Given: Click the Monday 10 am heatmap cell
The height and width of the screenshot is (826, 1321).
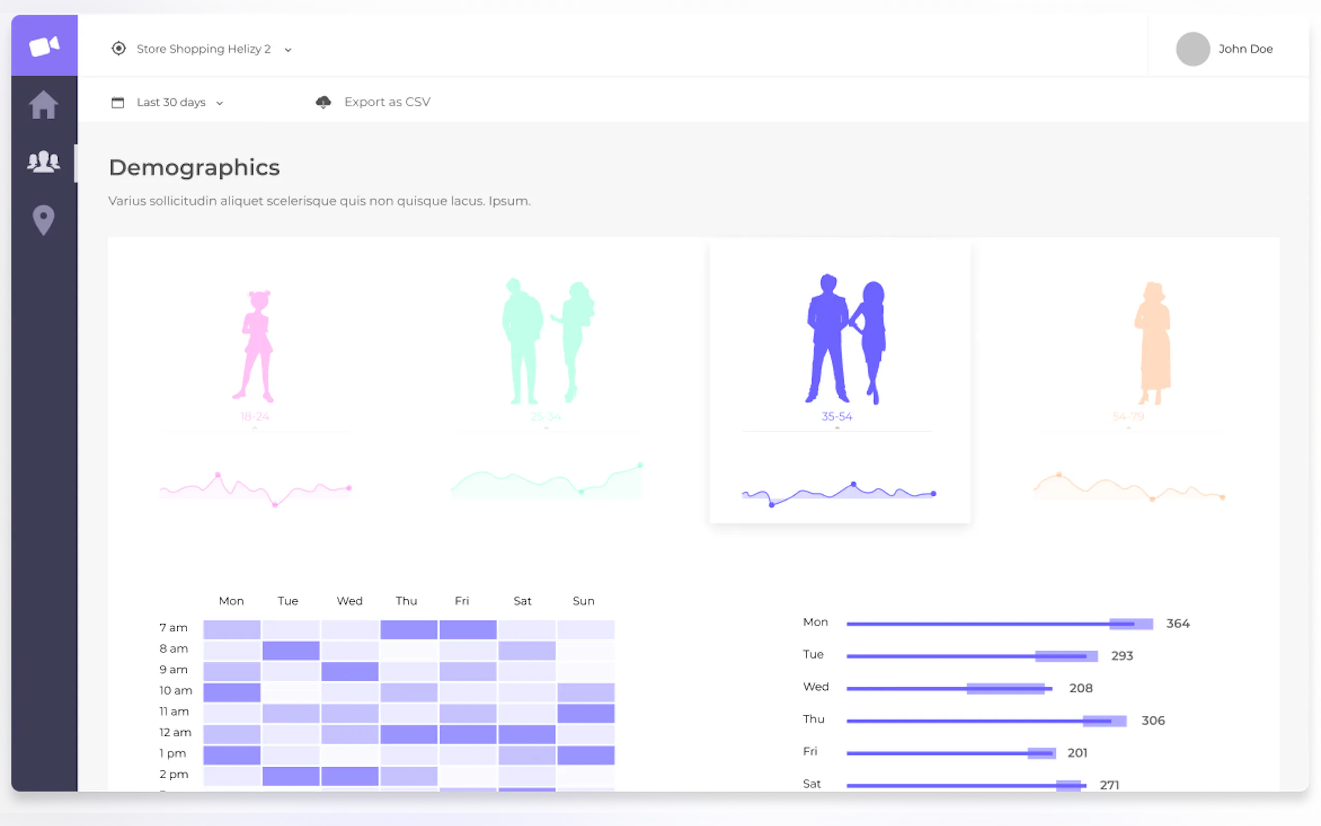Looking at the screenshot, I should point(231,692).
